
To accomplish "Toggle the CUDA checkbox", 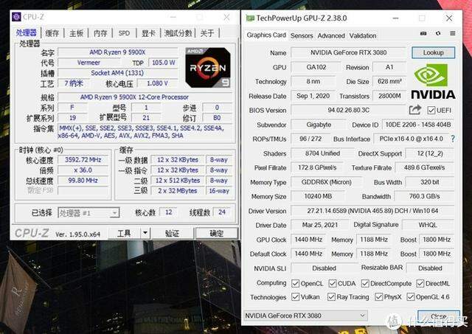I will point(333,283).
